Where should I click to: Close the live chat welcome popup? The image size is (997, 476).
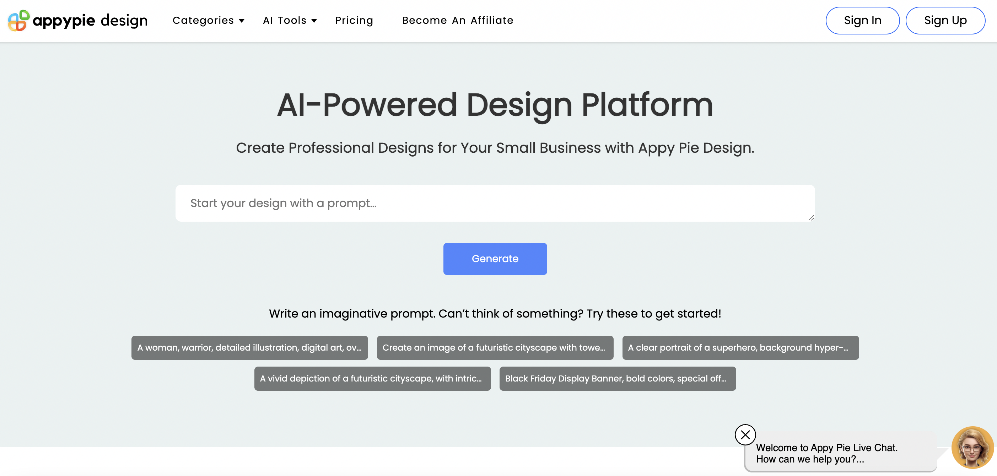745,434
